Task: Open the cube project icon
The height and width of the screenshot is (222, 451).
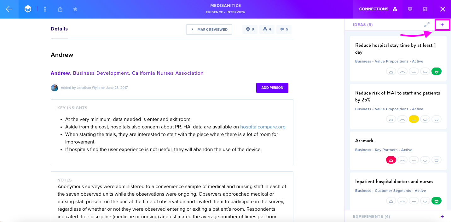Action: click(28, 9)
